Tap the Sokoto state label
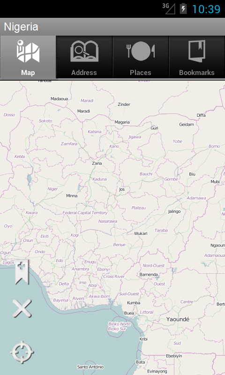The height and width of the screenshot is (375, 225). tap(45, 121)
